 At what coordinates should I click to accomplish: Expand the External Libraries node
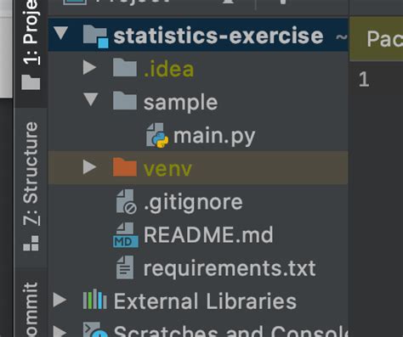(60, 300)
